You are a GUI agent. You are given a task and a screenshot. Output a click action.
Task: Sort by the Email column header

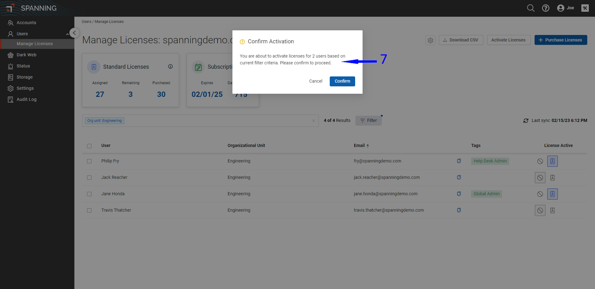click(x=361, y=145)
